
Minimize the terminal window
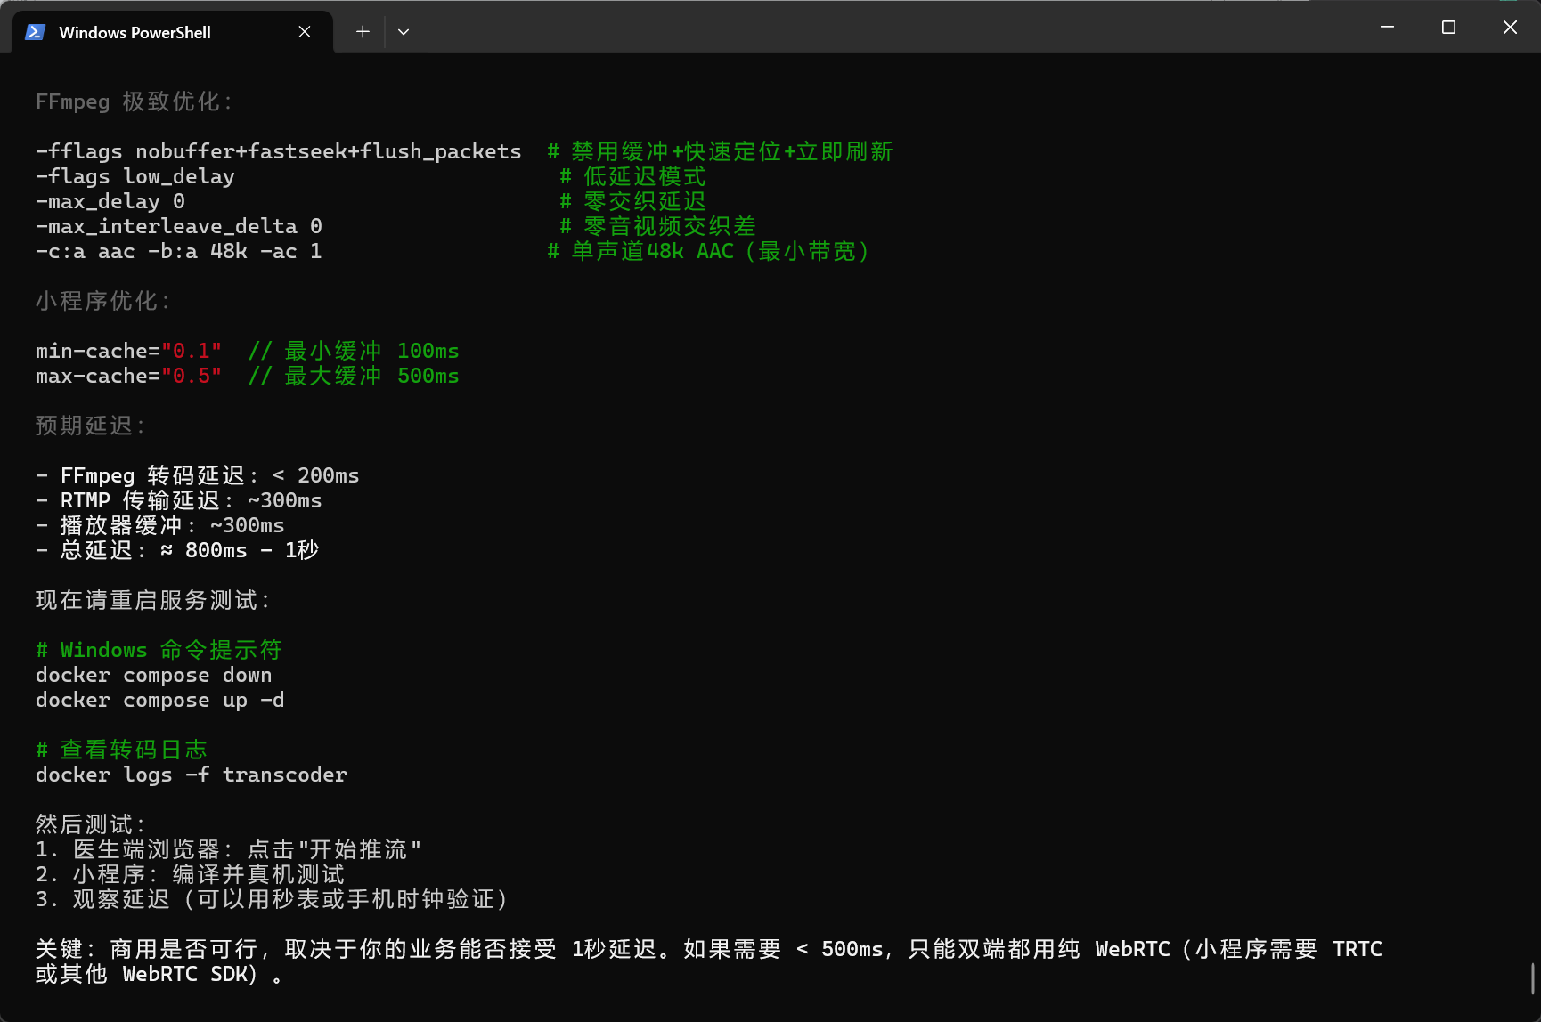pos(1387,28)
